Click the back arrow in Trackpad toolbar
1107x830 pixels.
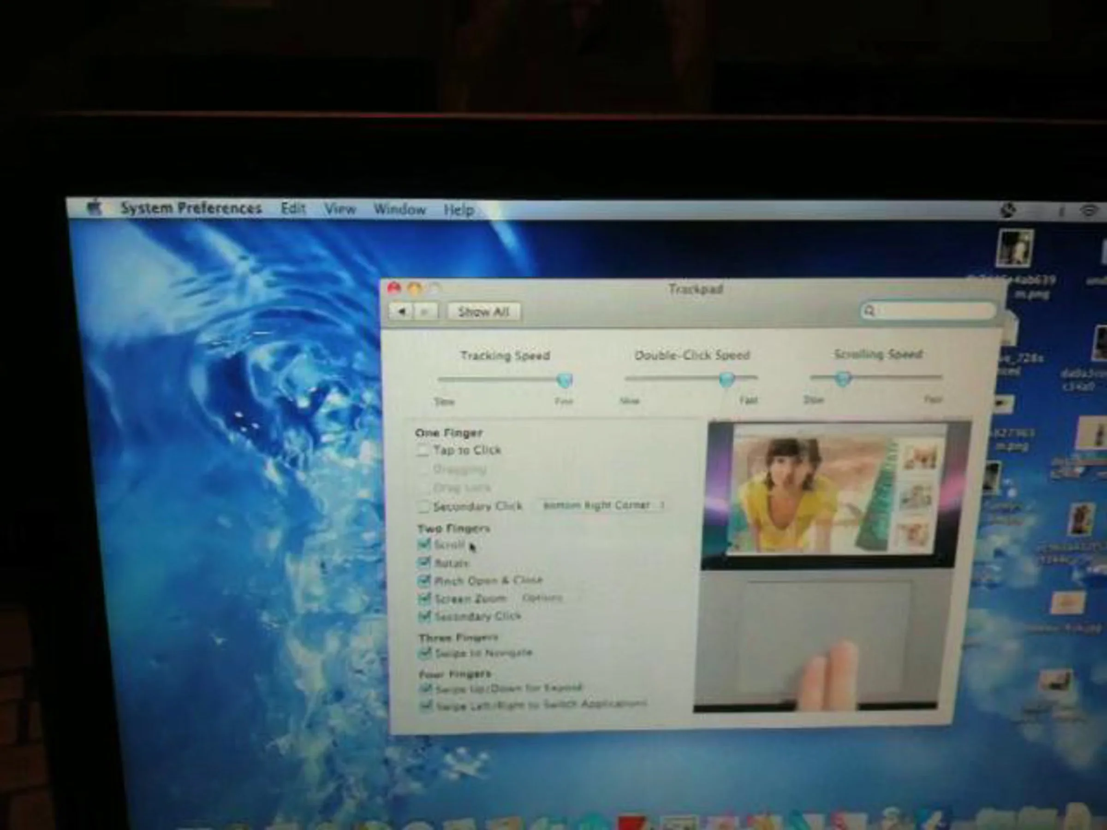point(401,312)
